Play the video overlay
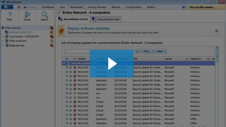Screen dimensions: 226x127 point(112,64)
